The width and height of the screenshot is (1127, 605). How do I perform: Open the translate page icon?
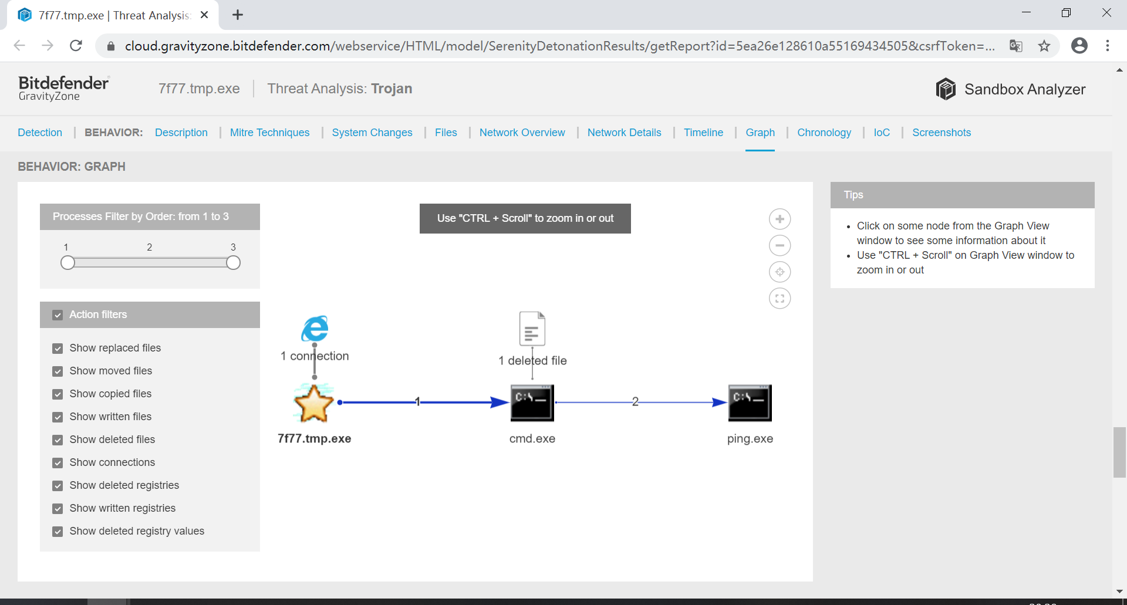(x=1016, y=46)
